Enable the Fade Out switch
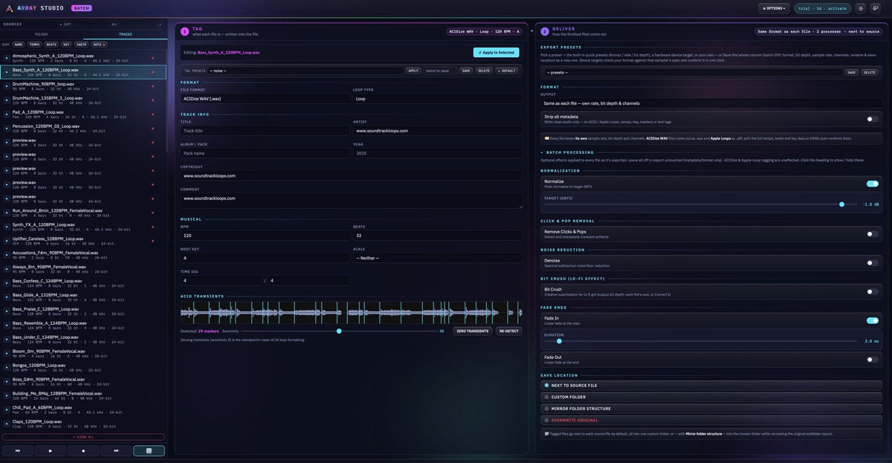892x463 pixels. [872, 359]
